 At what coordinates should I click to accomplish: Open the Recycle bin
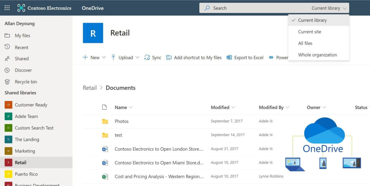[26, 82]
